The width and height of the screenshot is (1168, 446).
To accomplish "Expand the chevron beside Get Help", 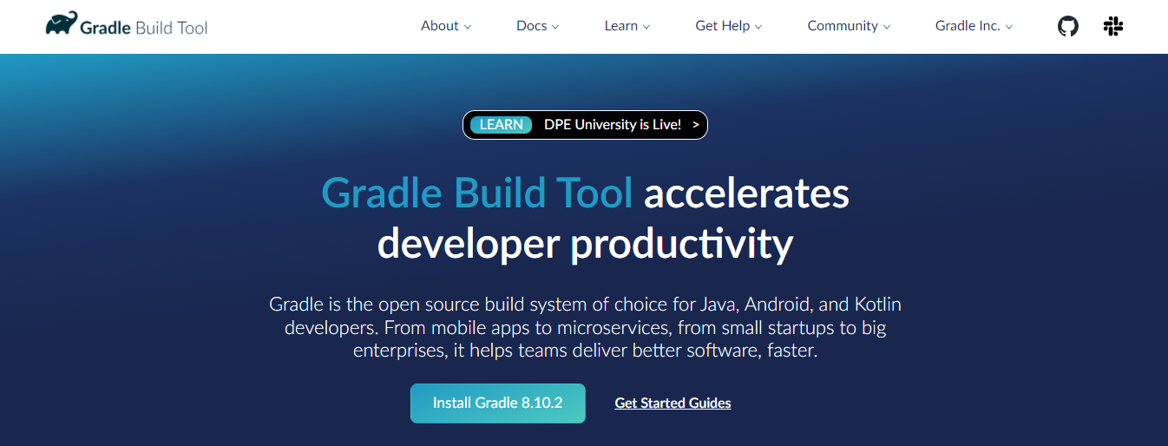I will click(x=758, y=27).
